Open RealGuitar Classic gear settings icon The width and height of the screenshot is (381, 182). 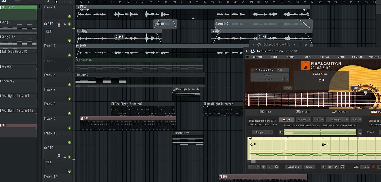pos(253,51)
